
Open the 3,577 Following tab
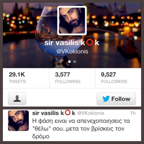tap(72, 78)
